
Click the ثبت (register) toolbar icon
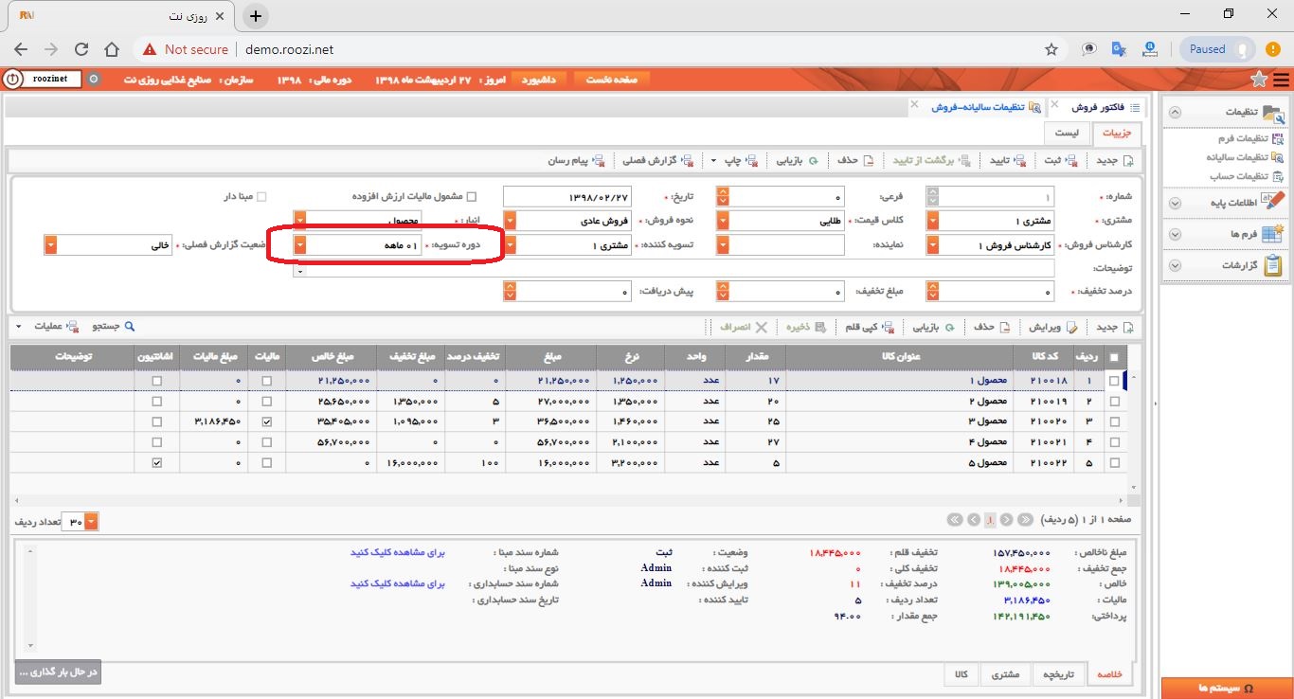1071,160
